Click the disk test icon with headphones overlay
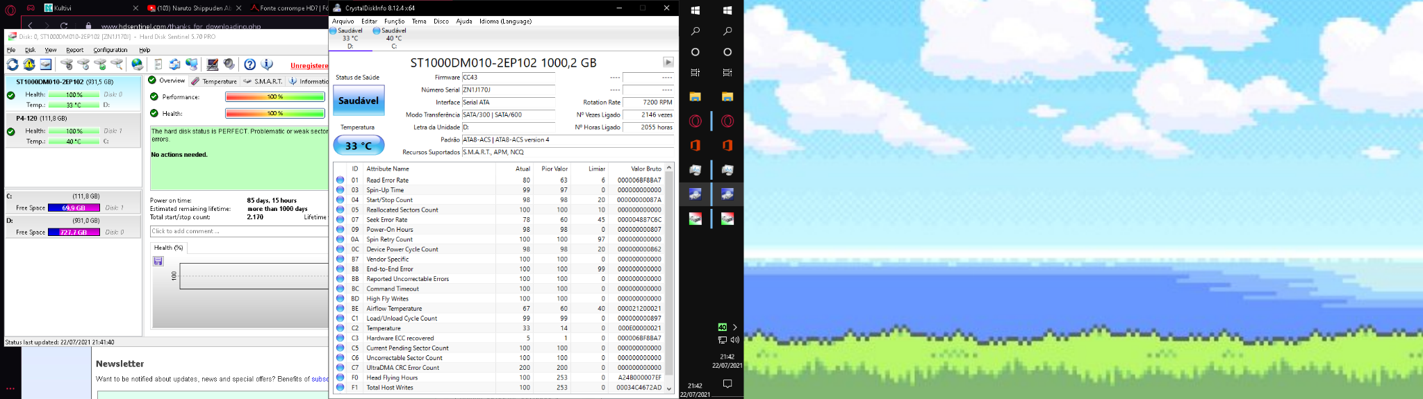The width and height of the screenshot is (1423, 399). [67, 65]
